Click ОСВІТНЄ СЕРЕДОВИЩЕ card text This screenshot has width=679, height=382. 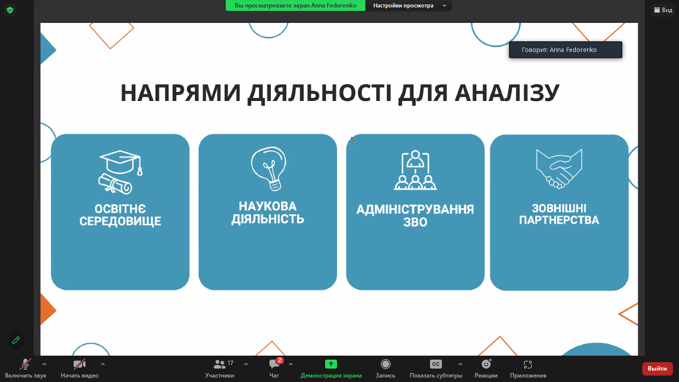pos(120,215)
